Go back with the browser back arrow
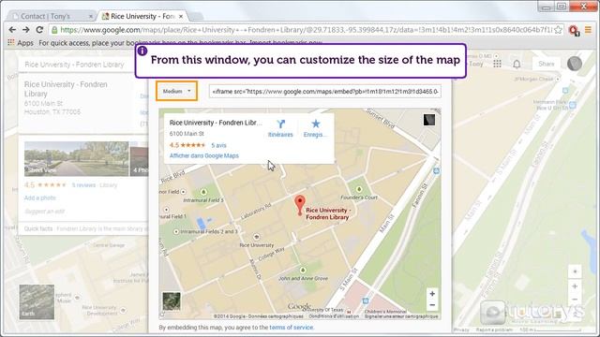The height and width of the screenshot is (337, 600). click(12, 30)
